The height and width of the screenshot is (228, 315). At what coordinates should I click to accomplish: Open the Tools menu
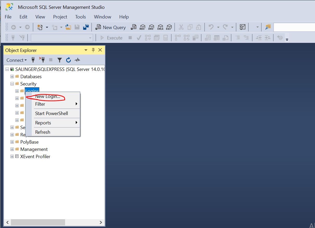pyautogui.click(x=80, y=17)
